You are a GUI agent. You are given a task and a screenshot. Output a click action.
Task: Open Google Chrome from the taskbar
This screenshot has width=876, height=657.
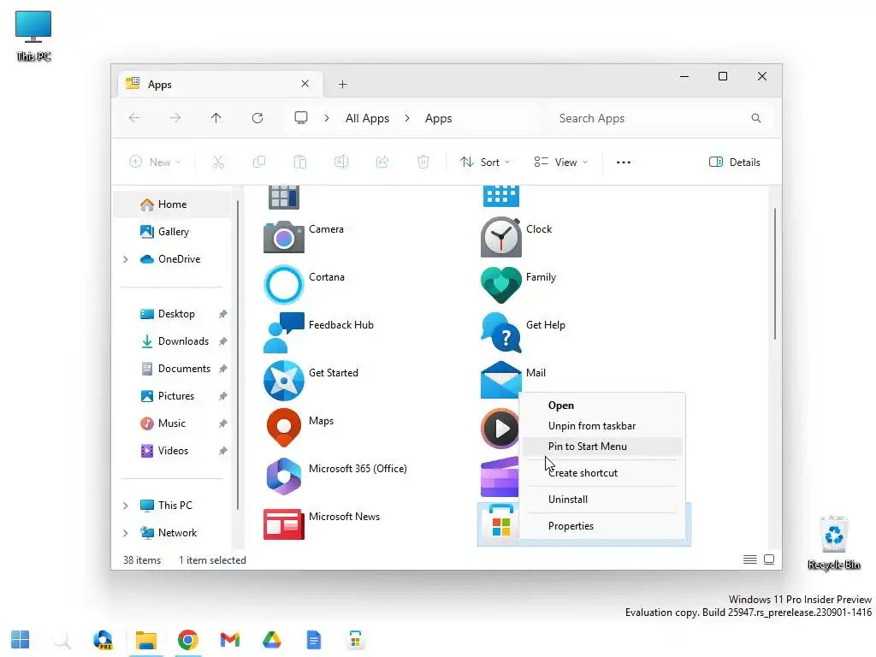(187, 640)
